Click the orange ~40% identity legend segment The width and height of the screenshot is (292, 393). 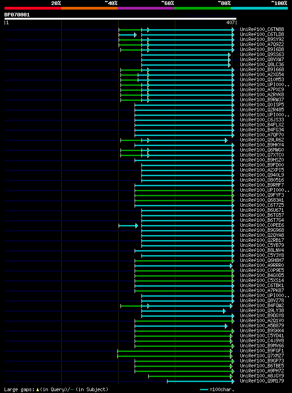click(x=89, y=8)
